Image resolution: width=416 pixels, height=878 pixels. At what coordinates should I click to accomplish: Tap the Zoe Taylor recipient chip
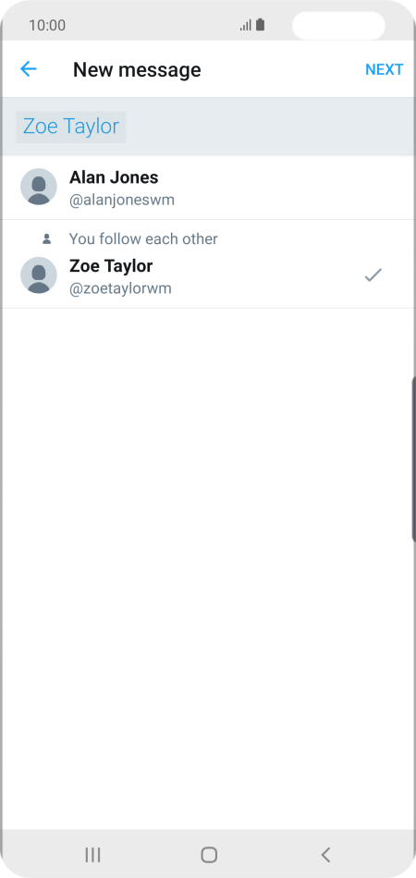point(71,127)
